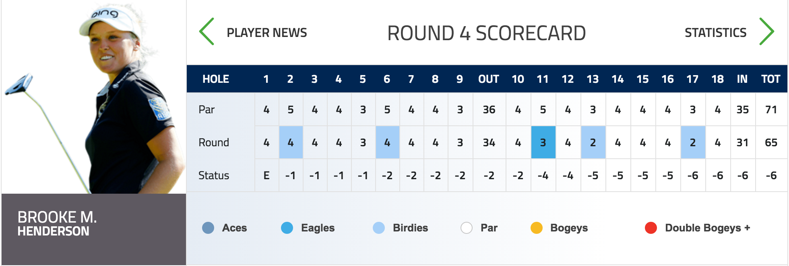The height and width of the screenshot is (266, 789).
Task: Click the Par legend white circle
Action: pyautogui.click(x=467, y=228)
